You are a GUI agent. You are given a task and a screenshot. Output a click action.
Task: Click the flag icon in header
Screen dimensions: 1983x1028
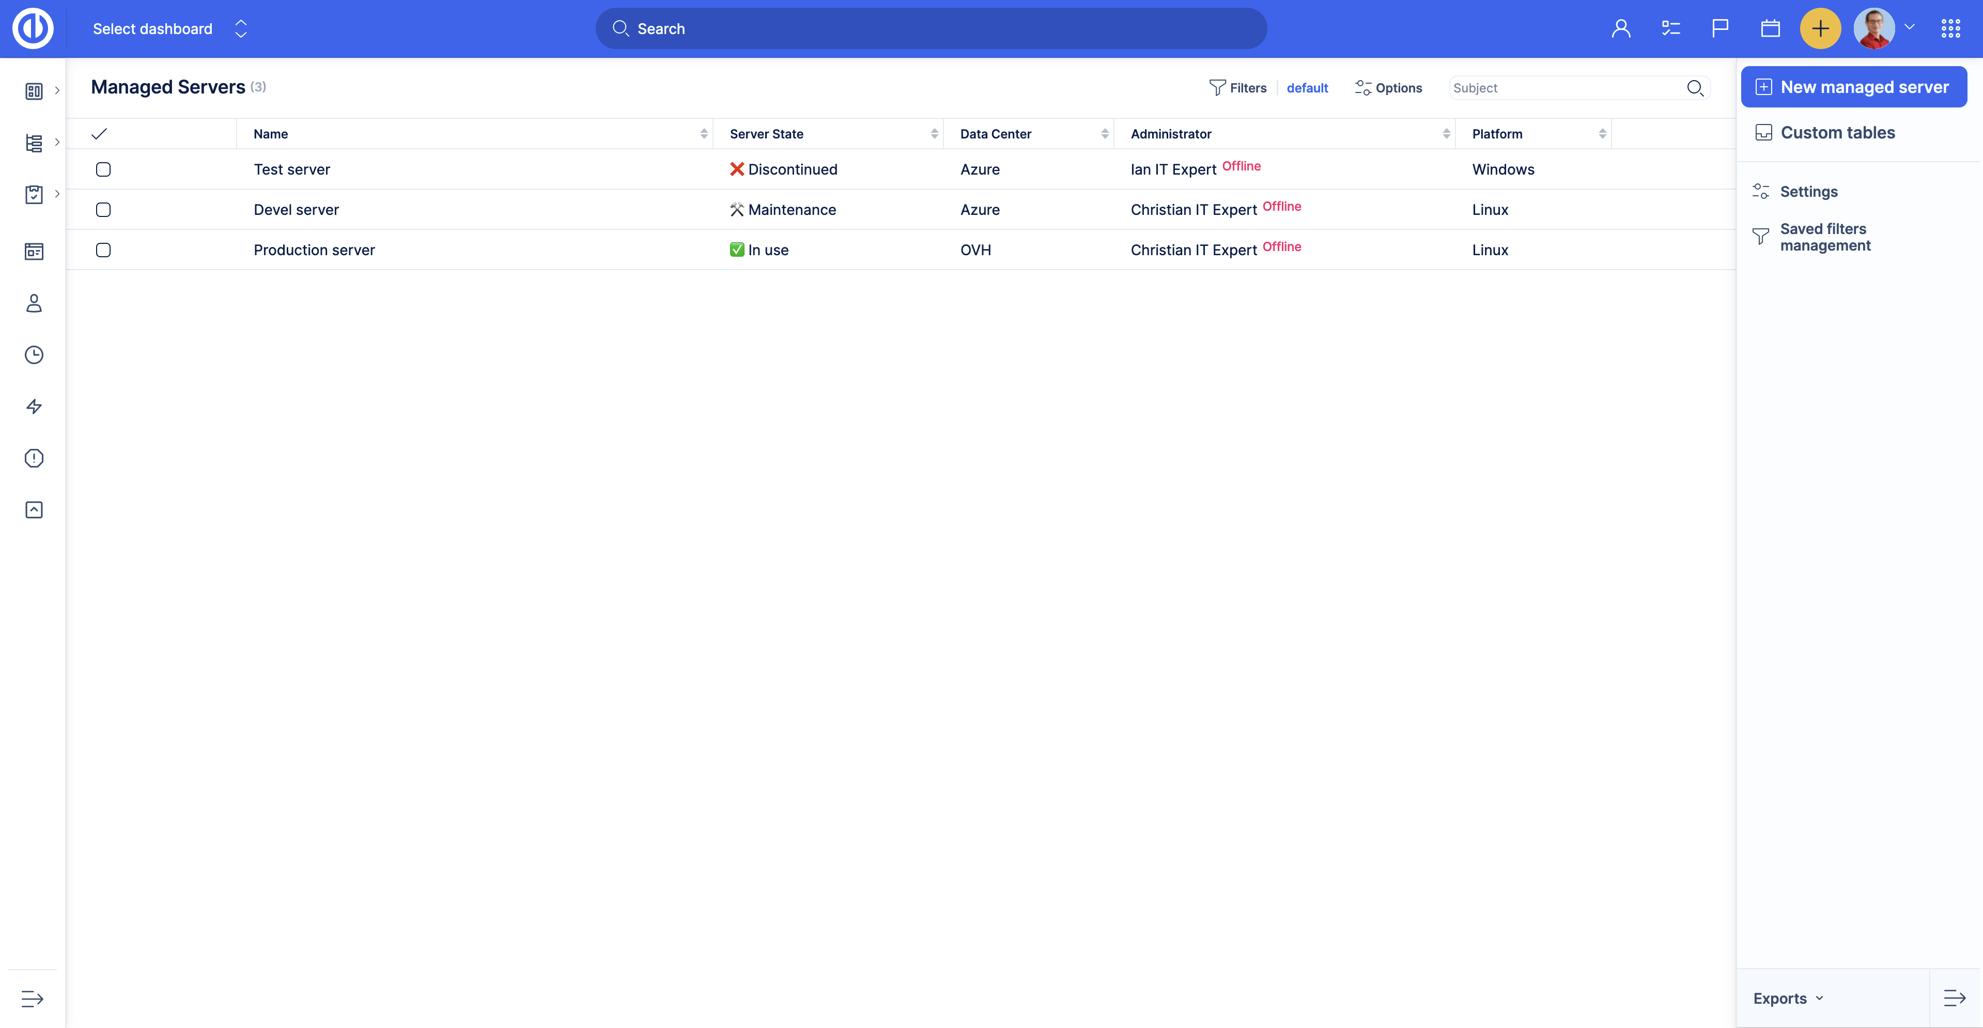pos(1719,28)
